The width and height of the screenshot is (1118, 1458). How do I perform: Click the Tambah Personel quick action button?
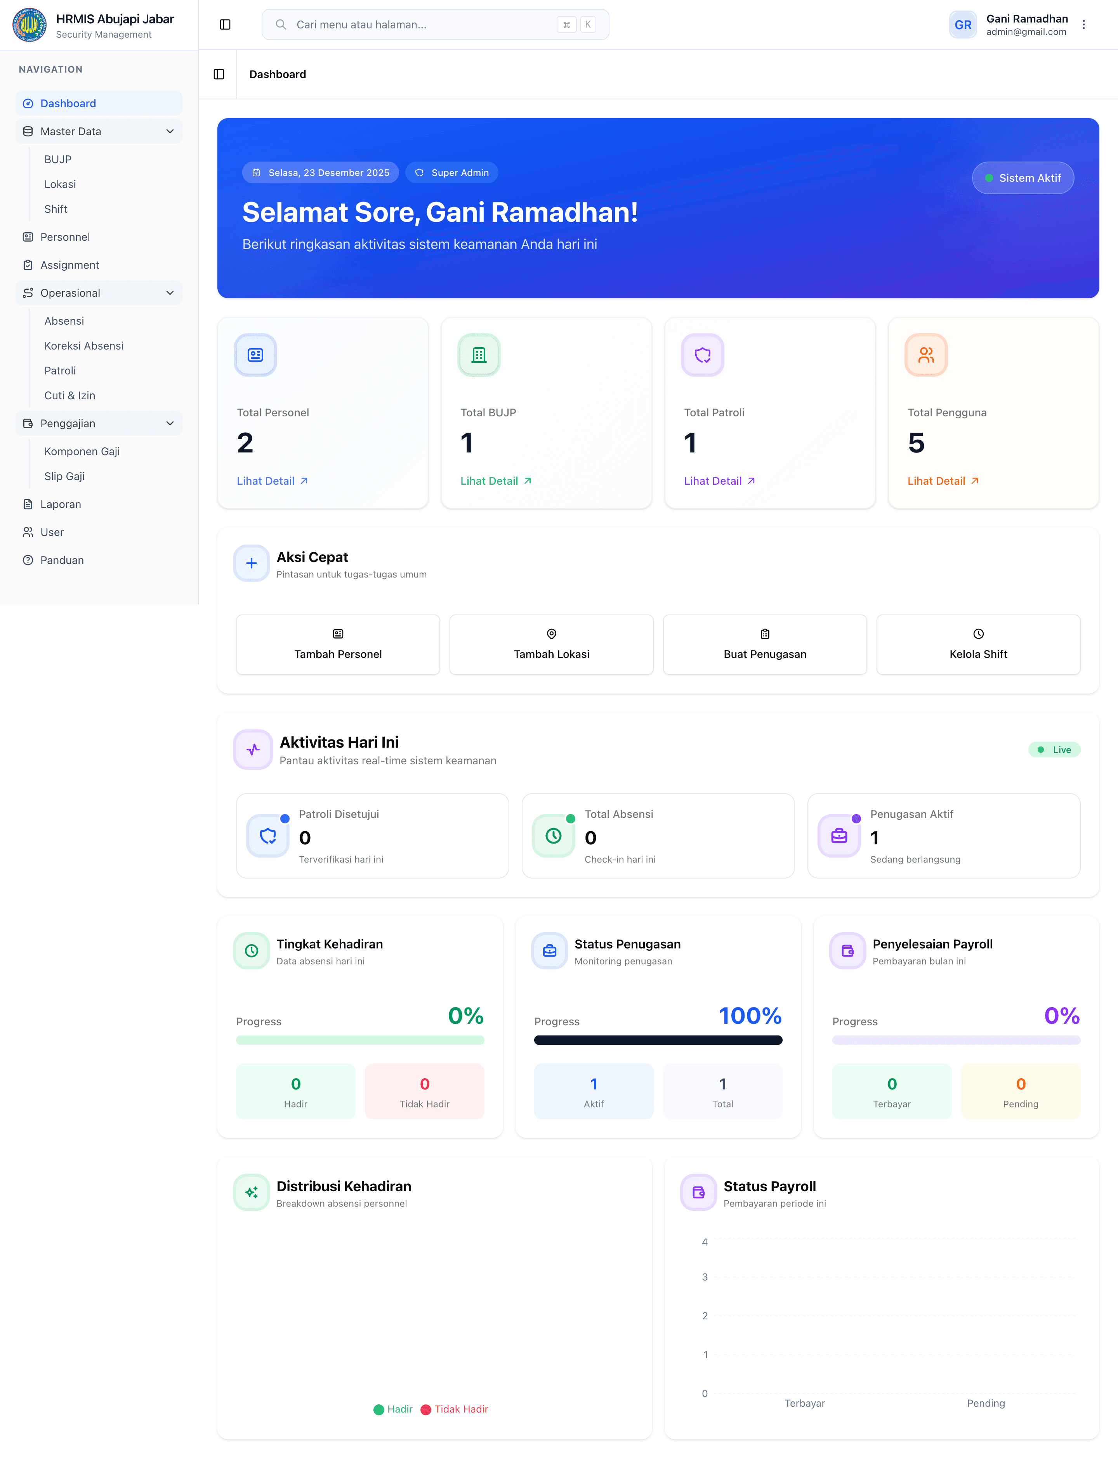pyautogui.click(x=337, y=644)
